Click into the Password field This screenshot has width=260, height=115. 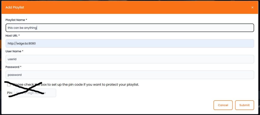click(129, 75)
